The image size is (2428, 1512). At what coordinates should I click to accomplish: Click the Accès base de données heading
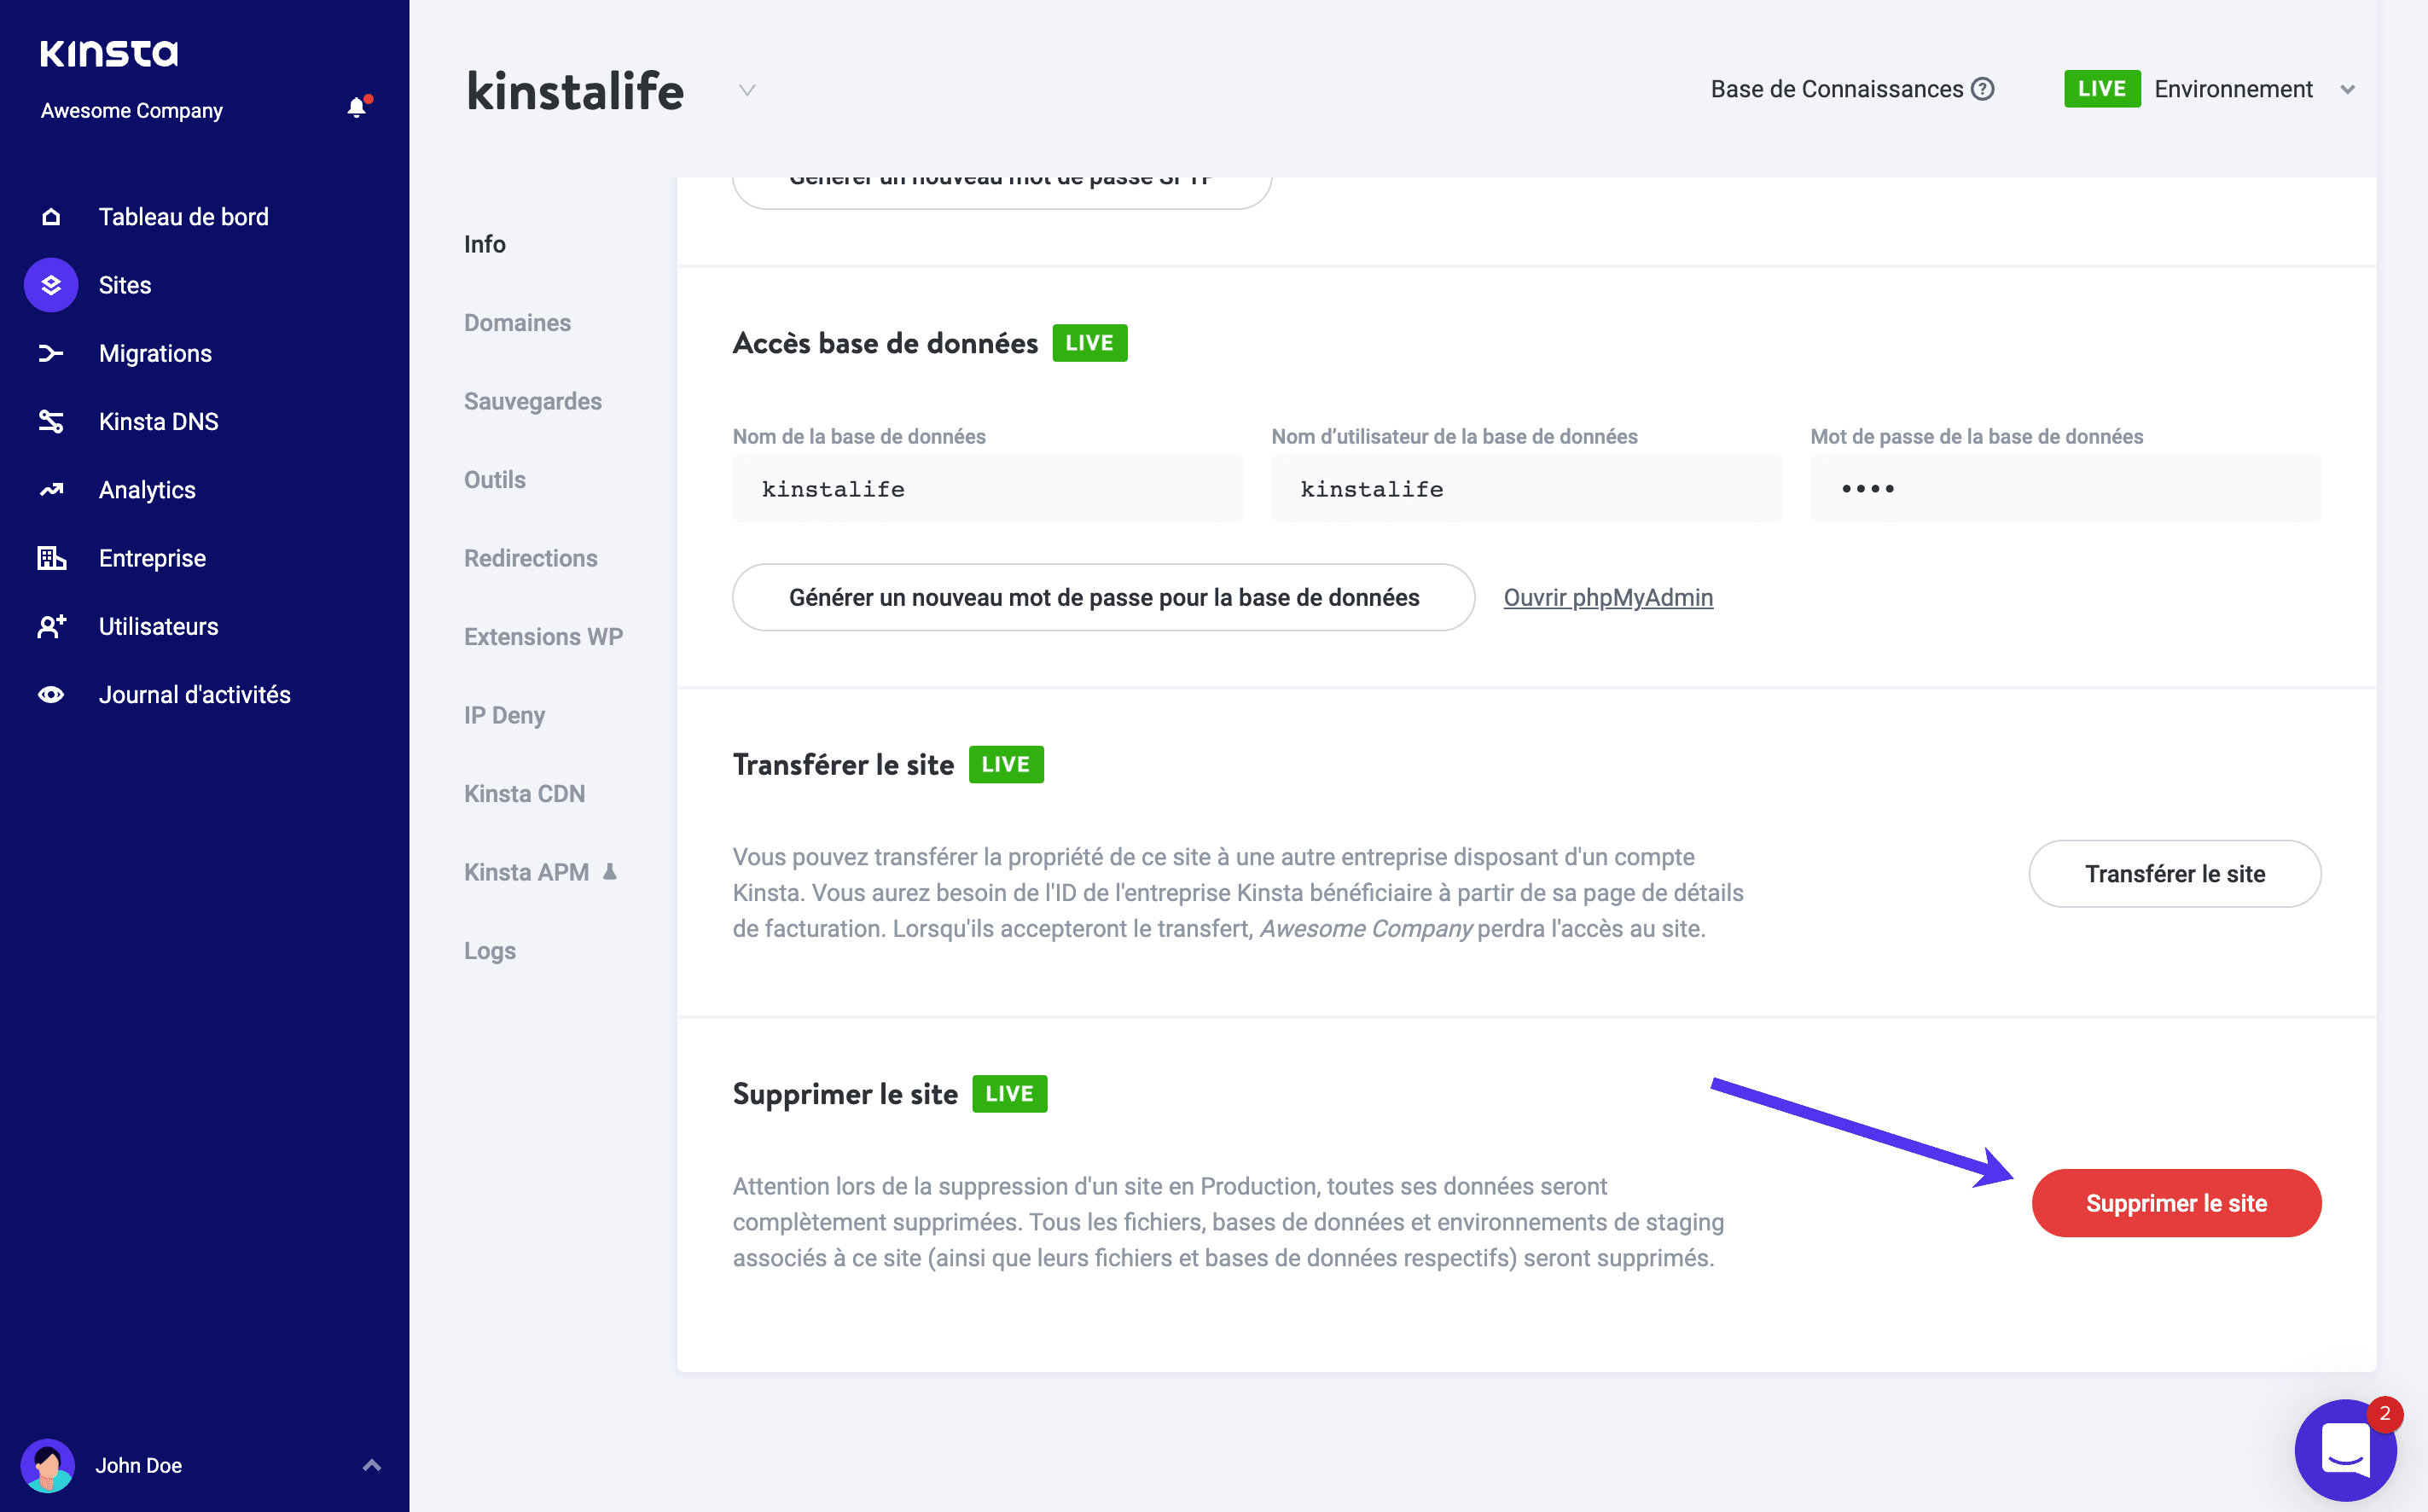click(x=886, y=343)
